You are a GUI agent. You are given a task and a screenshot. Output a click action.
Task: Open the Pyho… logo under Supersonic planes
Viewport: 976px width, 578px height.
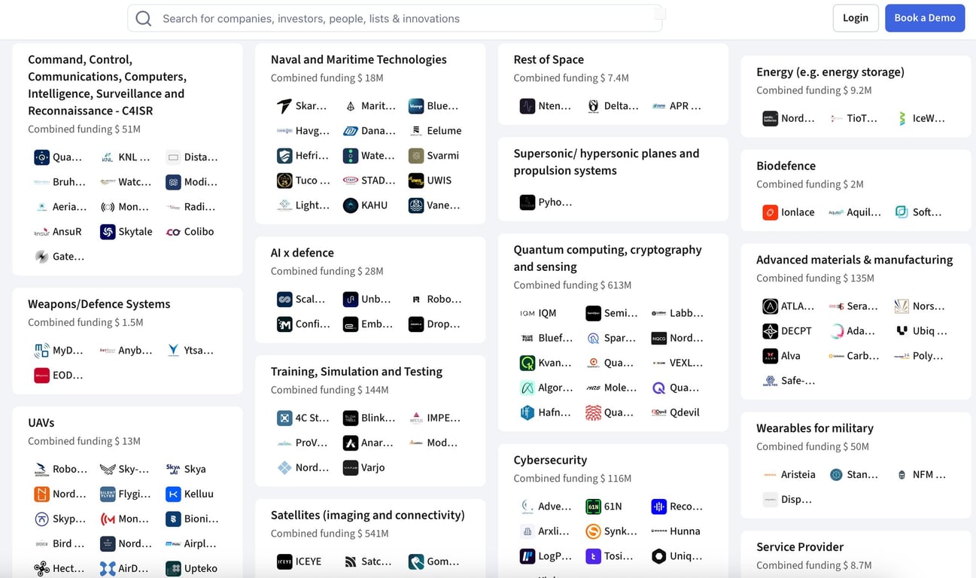click(x=528, y=202)
